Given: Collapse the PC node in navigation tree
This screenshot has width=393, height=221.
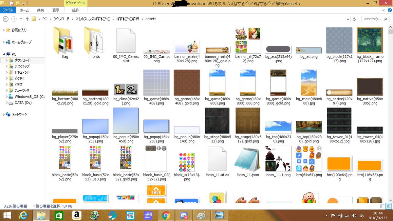Looking at the screenshot, I should pos(4,54).
